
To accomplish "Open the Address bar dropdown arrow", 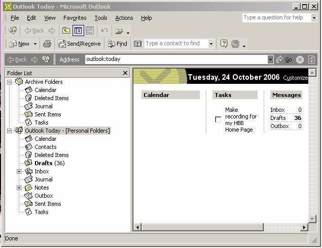I will [x=270, y=59].
